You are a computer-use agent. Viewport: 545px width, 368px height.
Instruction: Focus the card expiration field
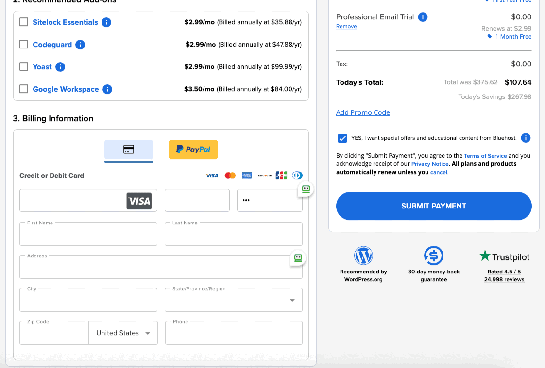point(197,200)
